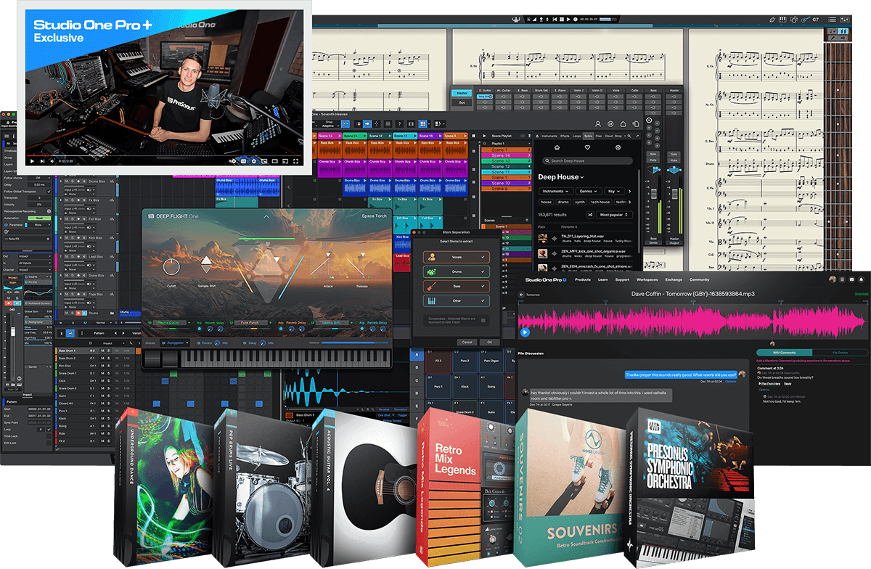Open the Most popular sort dropdown
Viewport: 871px width, 569px height.
(616, 215)
